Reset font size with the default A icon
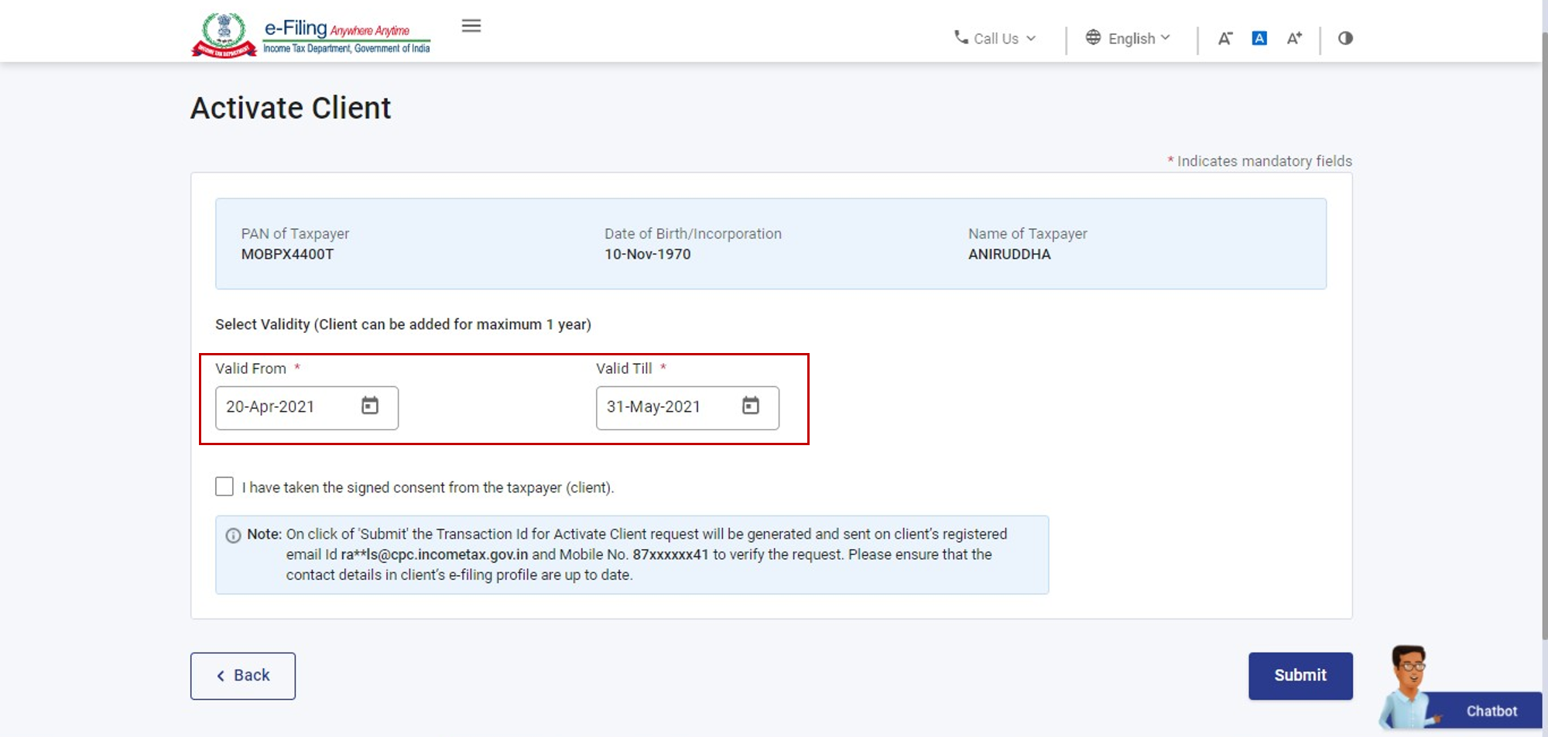The height and width of the screenshot is (737, 1548). coord(1259,38)
